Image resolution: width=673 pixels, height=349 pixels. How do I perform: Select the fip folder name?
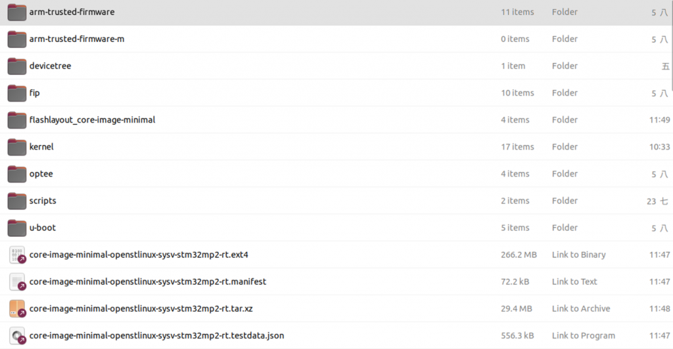34,93
